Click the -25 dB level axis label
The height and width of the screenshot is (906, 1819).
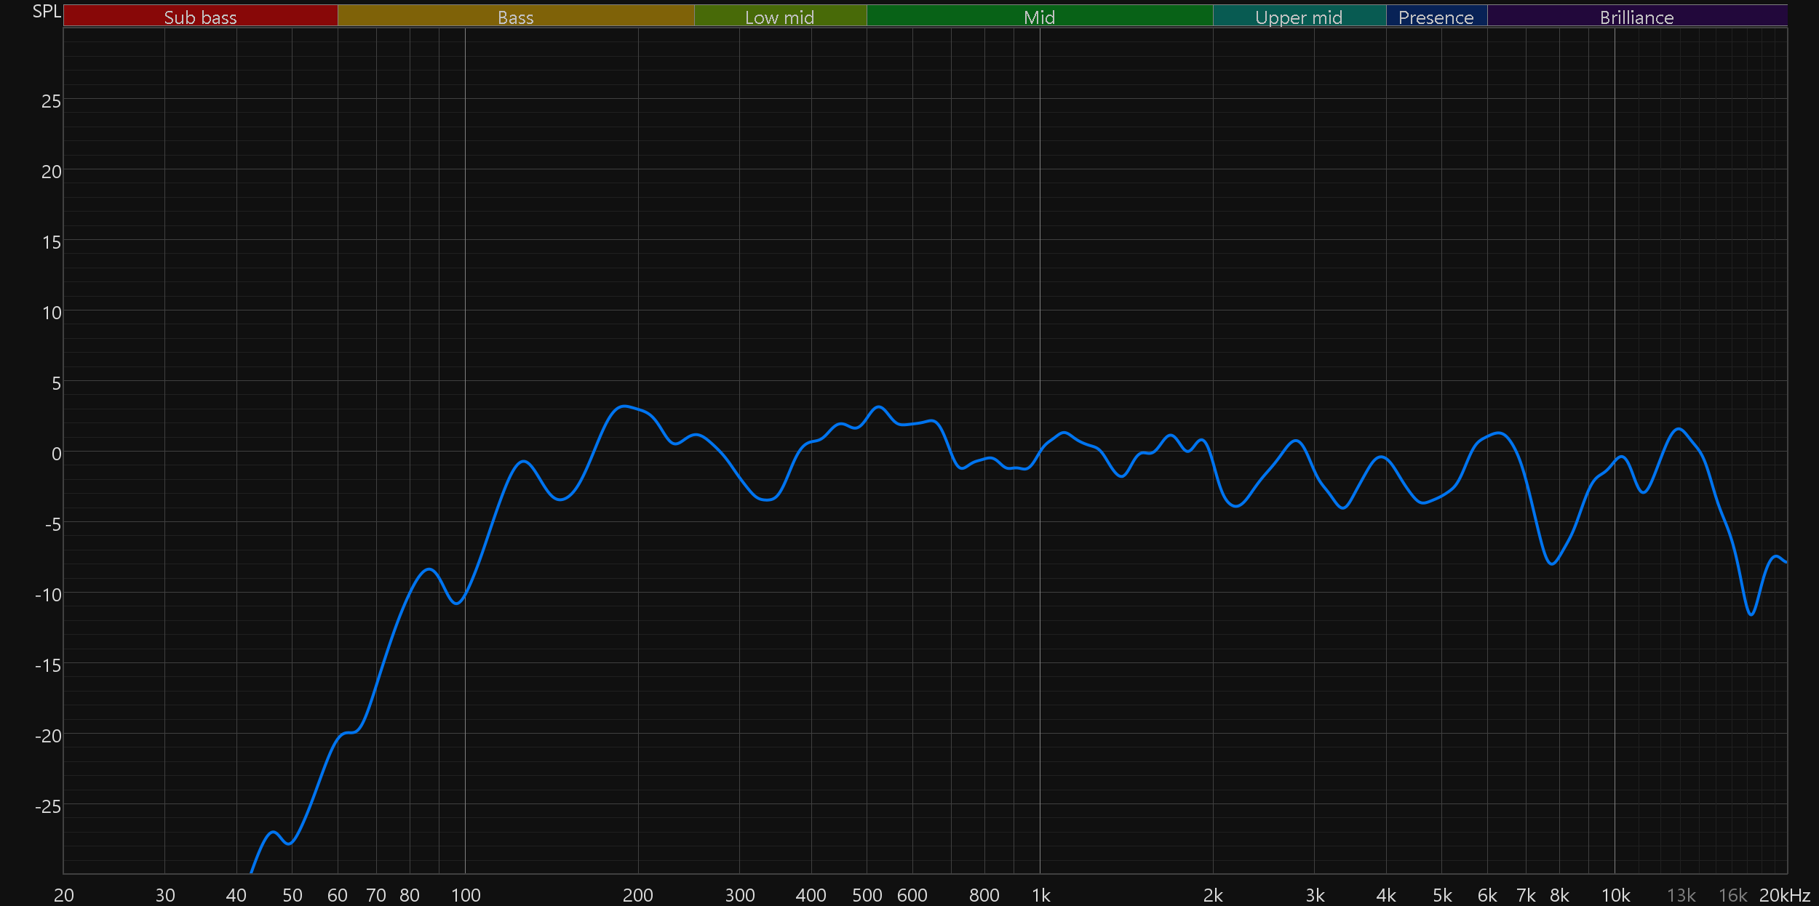click(x=48, y=806)
